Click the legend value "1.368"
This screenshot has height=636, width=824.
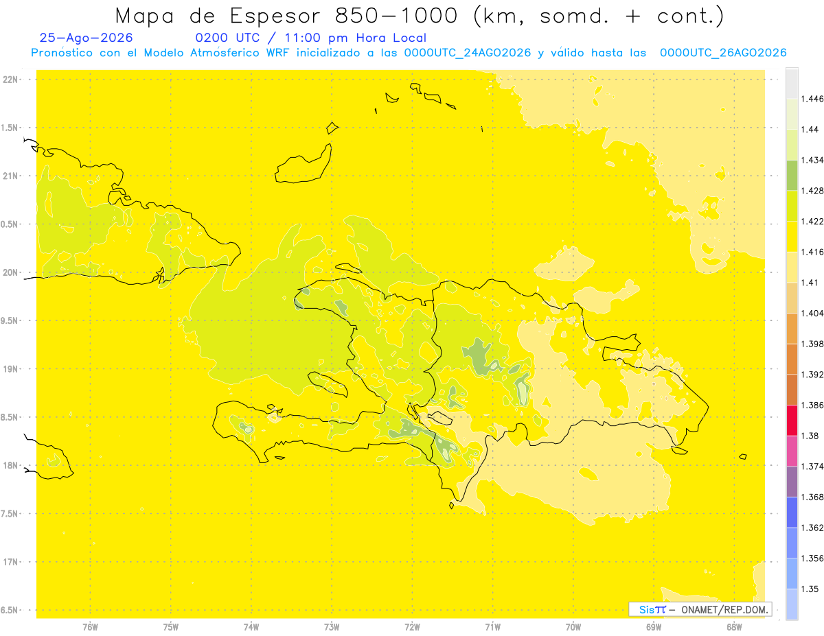pyautogui.click(x=812, y=497)
